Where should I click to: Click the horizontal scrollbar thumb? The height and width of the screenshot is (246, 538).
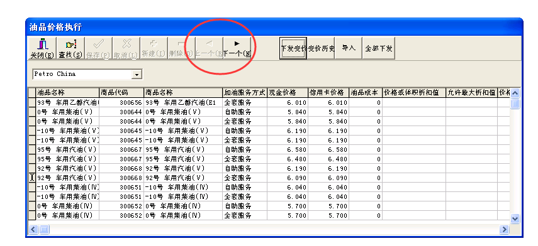(x=44, y=229)
